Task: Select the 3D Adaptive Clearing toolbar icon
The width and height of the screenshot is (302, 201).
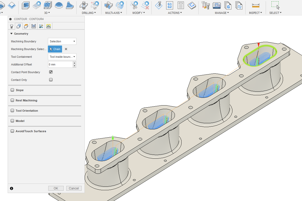Action: pos(25,5)
